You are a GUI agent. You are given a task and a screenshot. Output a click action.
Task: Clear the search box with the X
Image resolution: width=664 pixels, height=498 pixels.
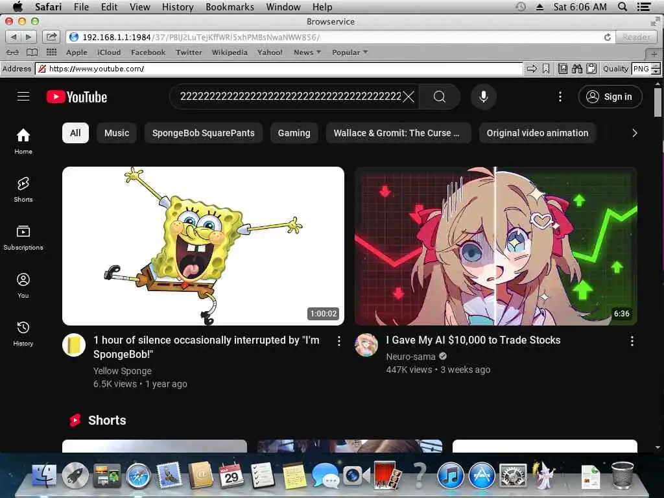[x=409, y=97]
